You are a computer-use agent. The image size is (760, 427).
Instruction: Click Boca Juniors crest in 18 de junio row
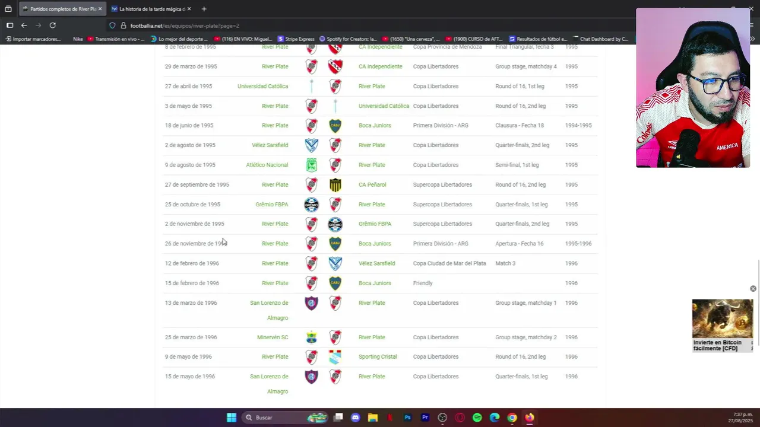click(335, 126)
